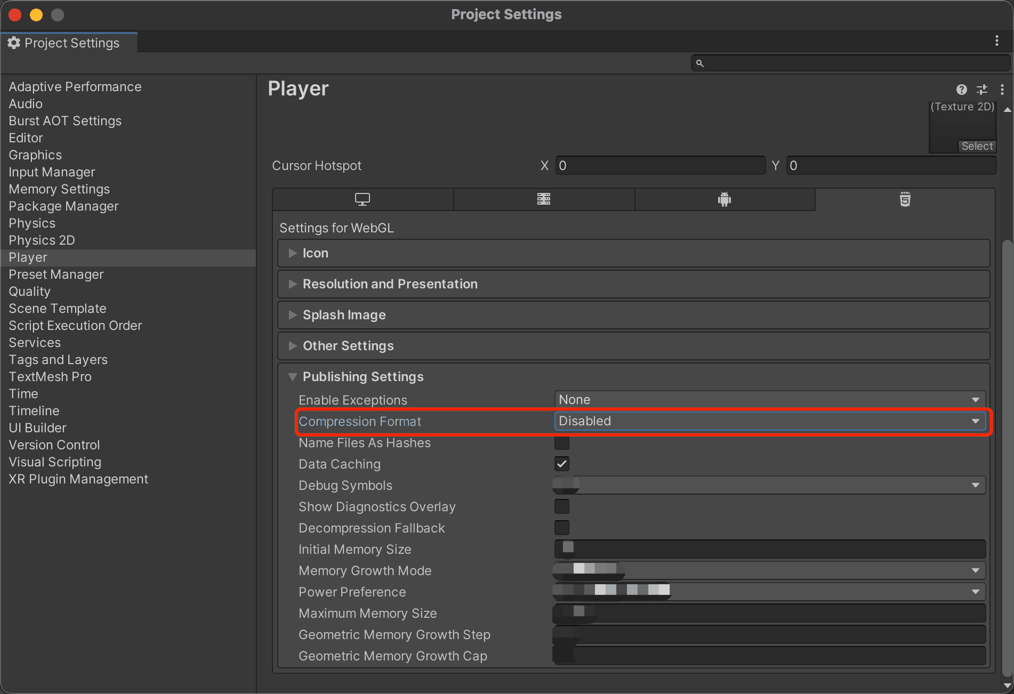This screenshot has width=1014, height=694.
Task: Toggle the Decompression Fallback checkbox
Action: [x=561, y=528]
